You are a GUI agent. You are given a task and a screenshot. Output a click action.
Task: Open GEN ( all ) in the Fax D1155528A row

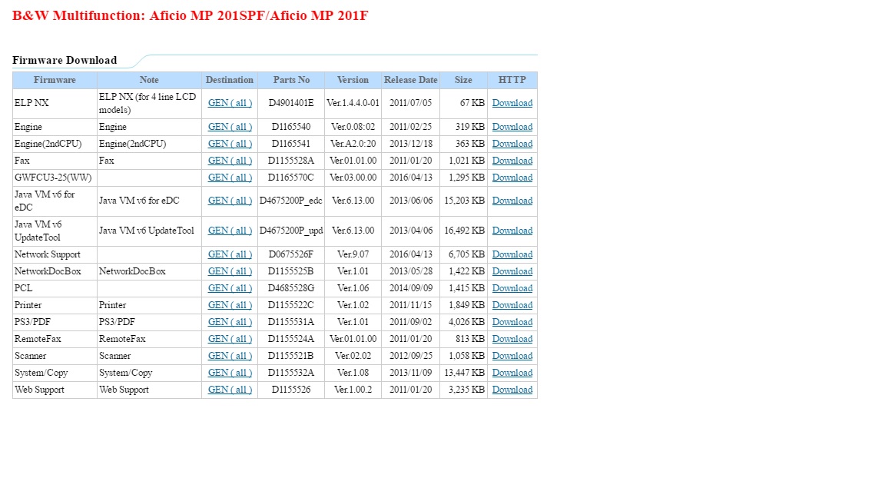230,161
